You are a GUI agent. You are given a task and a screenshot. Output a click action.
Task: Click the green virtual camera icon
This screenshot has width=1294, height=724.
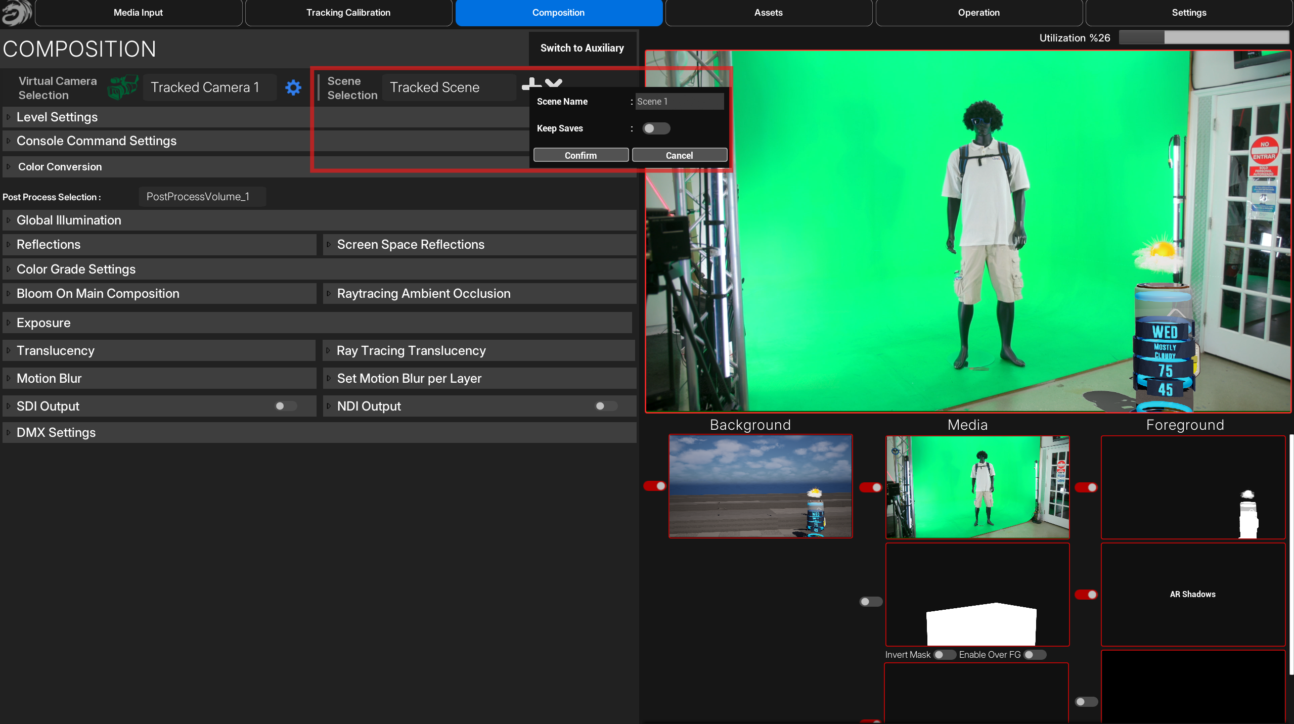pyautogui.click(x=122, y=87)
